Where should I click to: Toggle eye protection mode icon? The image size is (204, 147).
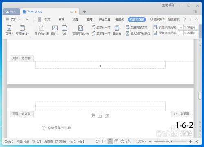point(129,142)
